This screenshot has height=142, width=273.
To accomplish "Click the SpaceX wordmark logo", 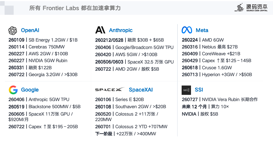I will tap(110, 89).
